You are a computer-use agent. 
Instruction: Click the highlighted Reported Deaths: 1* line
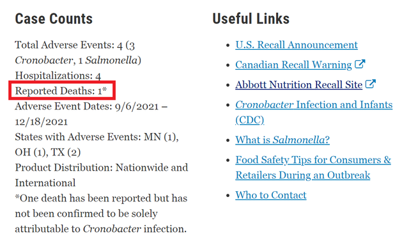[x=61, y=91]
